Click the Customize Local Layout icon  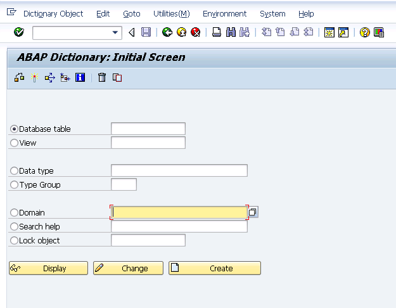tap(379, 32)
